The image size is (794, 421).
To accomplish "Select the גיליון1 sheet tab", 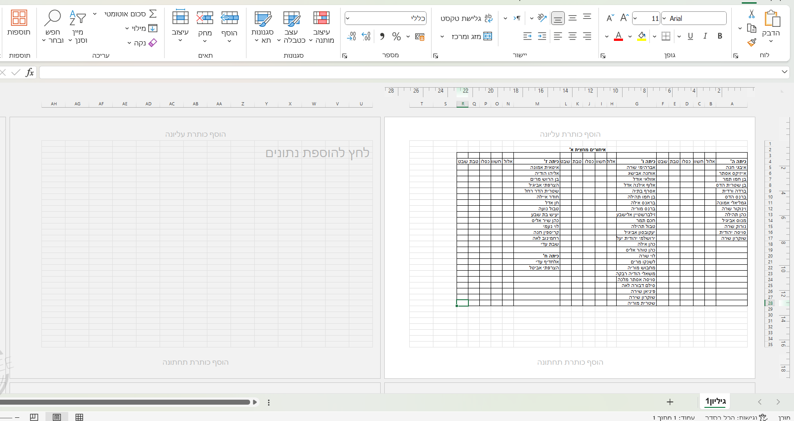I will (715, 401).
